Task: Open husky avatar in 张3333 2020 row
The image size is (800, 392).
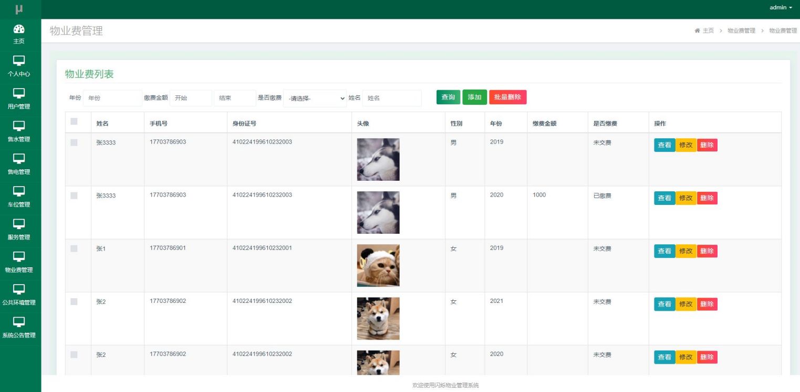Action: [378, 212]
